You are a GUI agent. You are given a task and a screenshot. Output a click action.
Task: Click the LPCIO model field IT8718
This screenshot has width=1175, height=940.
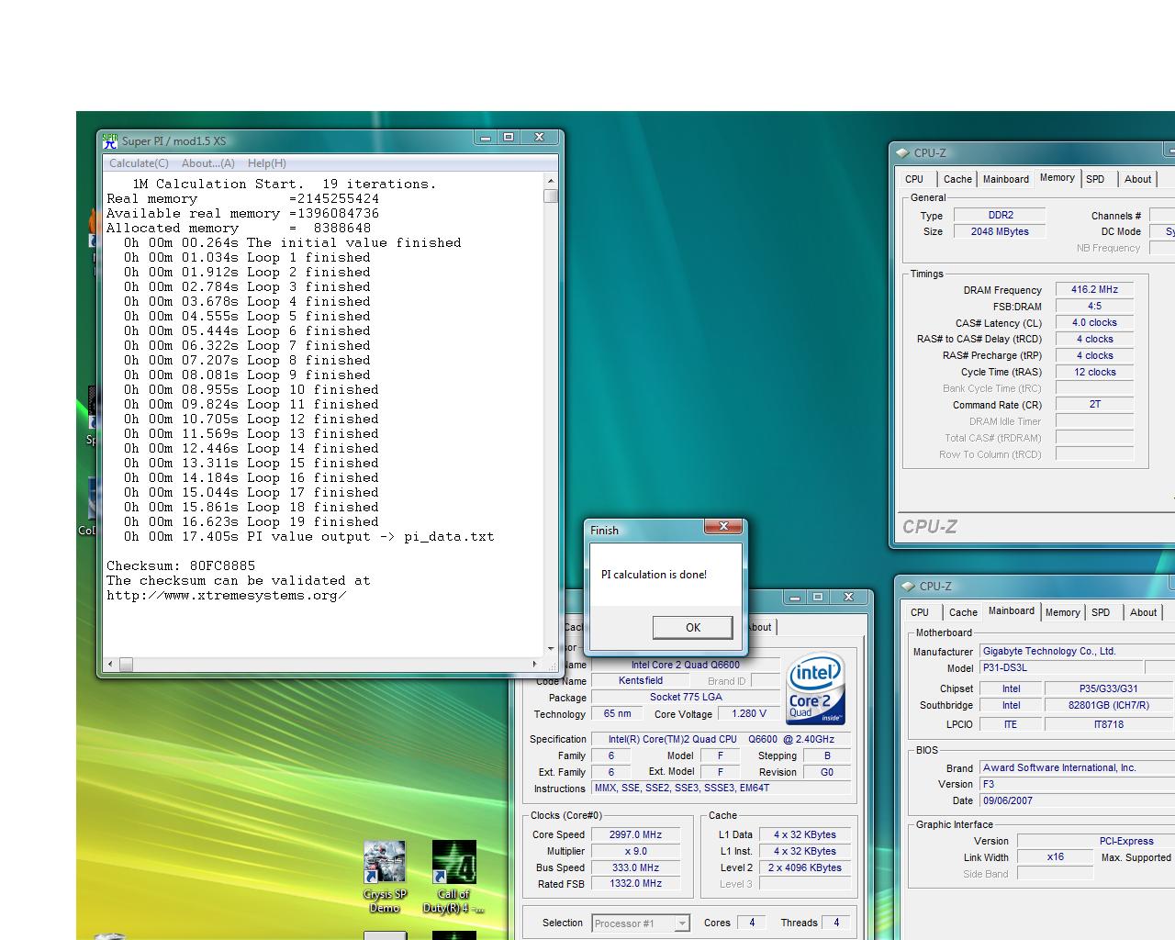coord(1109,724)
